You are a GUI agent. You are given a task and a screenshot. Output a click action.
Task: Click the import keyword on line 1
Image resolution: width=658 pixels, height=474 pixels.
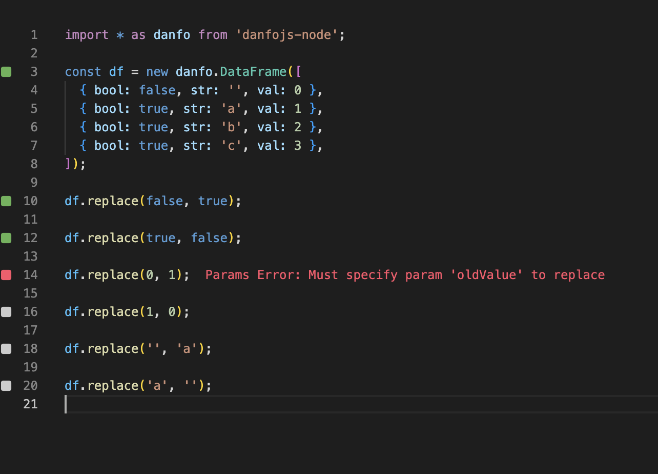[x=87, y=35]
